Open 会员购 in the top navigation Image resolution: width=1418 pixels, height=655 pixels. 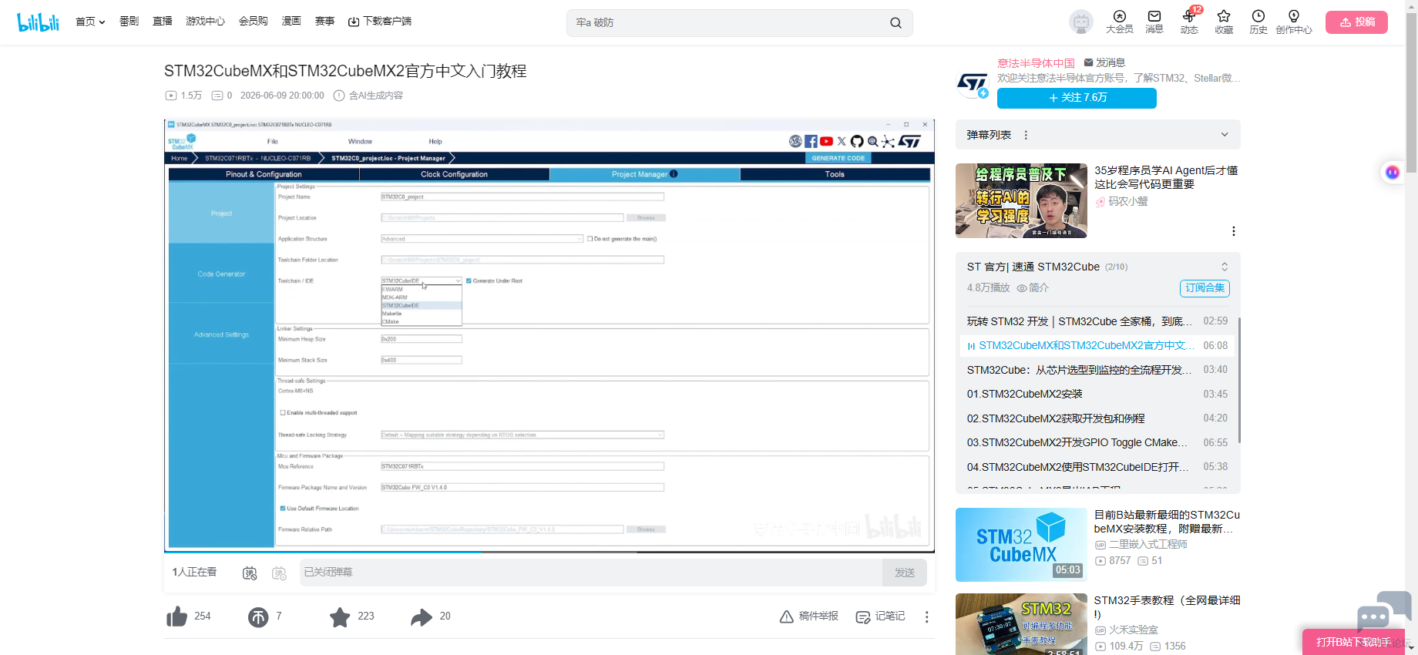254,22
